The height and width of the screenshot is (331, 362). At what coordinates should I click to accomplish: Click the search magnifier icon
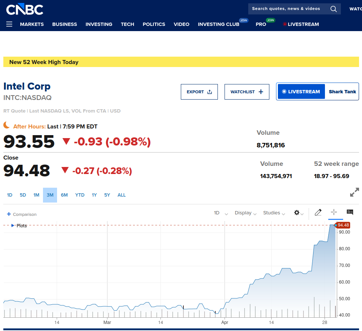point(333,9)
